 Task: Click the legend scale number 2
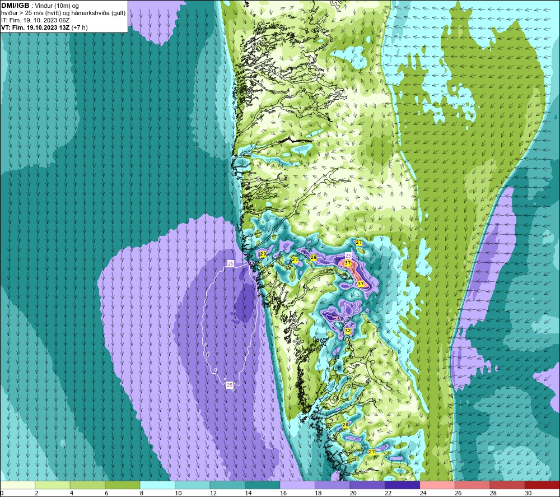(36, 493)
